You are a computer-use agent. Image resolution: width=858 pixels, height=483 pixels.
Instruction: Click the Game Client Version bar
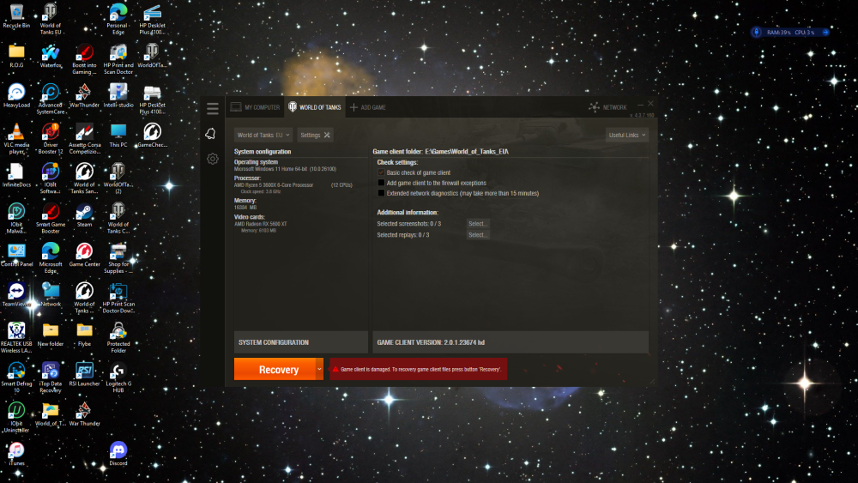tap(511, 342)
